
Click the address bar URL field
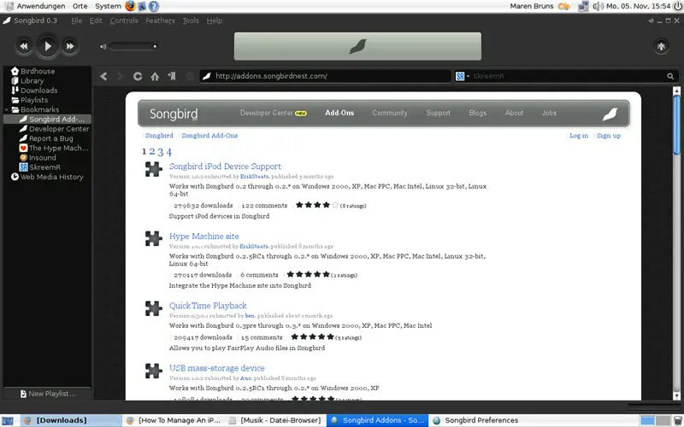325,76
